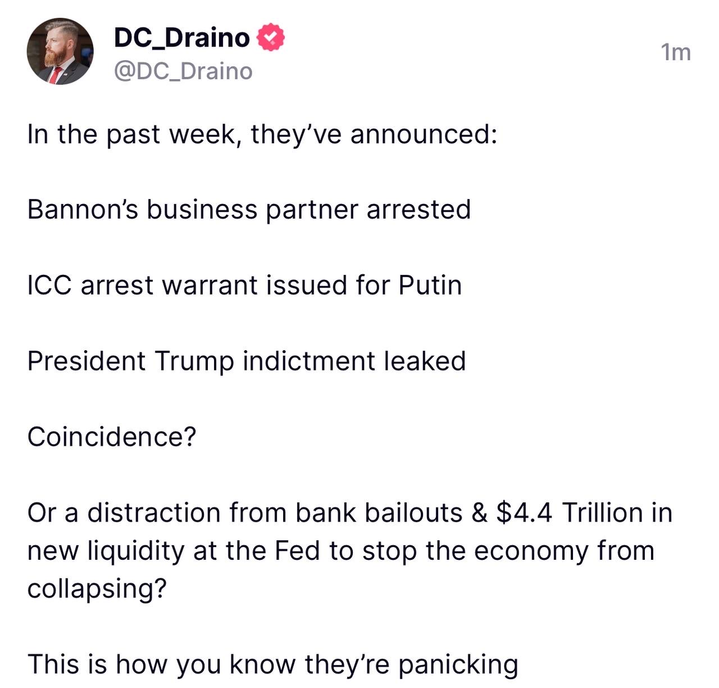Image resolution: width=719 pixels, height=688 pixels.
Task: Click the word 'Trillion' in the post
Action: click(x=603, y=513)
